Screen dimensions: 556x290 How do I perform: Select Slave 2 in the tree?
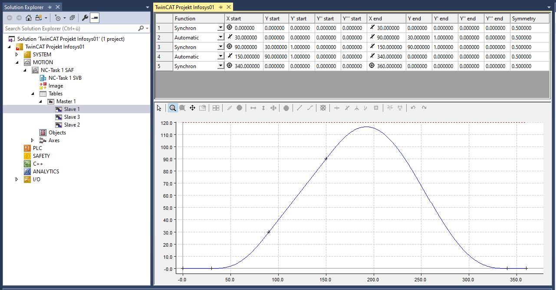tap(72, 125)
